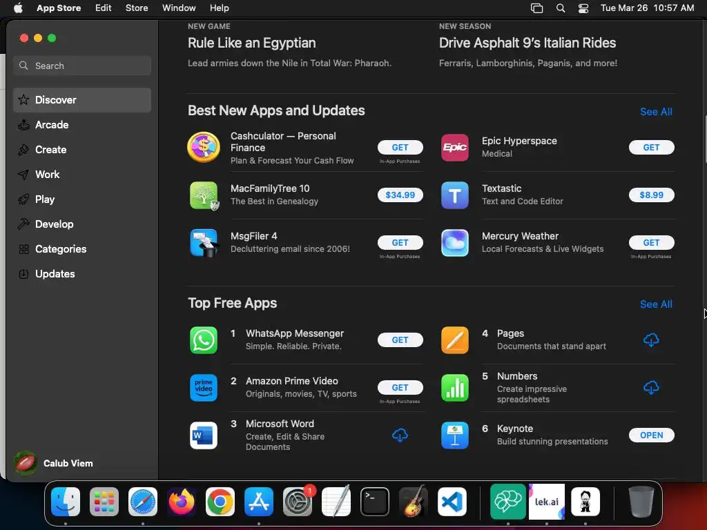Browse the Categories section
This screenshot has width=707, height=530.
click(x=82, y=248)
